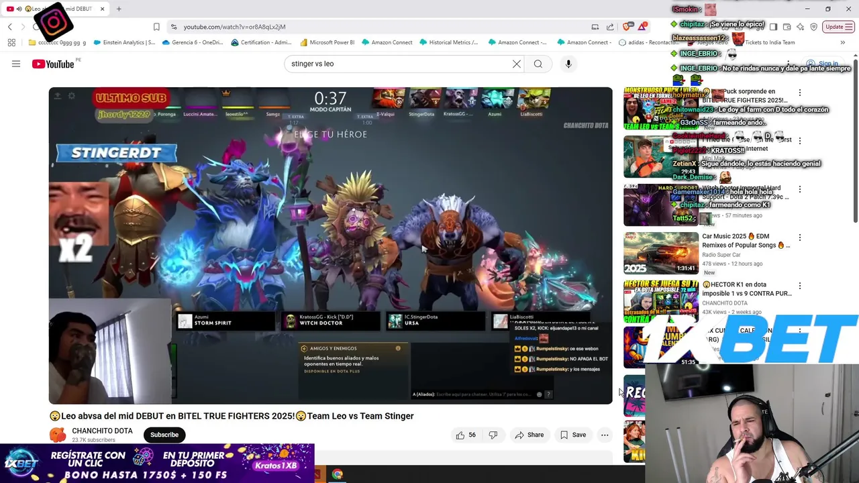
Task: Open the Witch Doctor hard support thumbnail
Action: click(x=661, y=205)
